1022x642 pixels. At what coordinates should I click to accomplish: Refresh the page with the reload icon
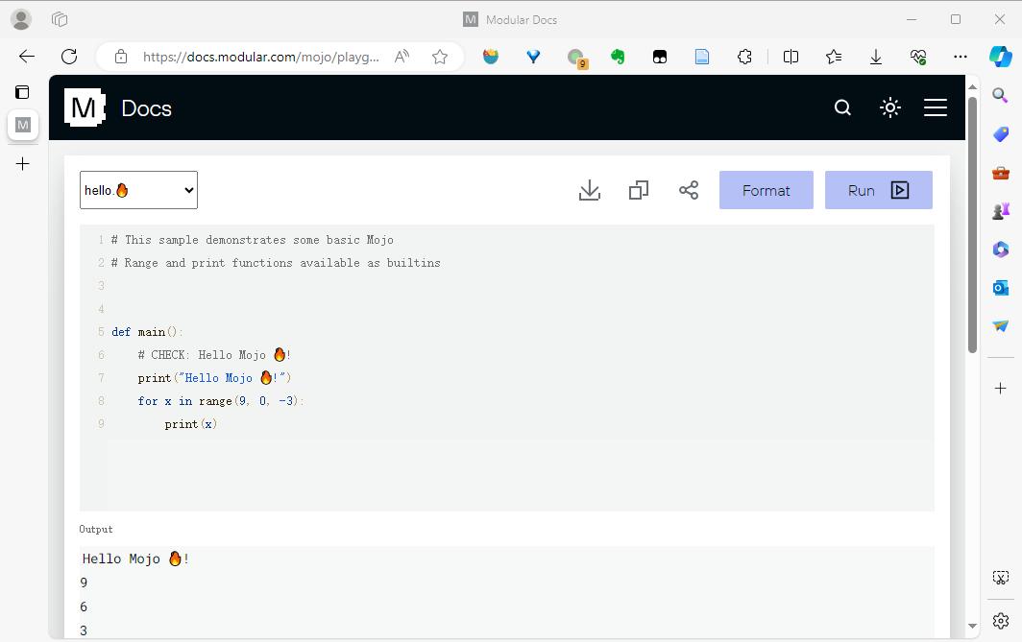coord(69,57)
